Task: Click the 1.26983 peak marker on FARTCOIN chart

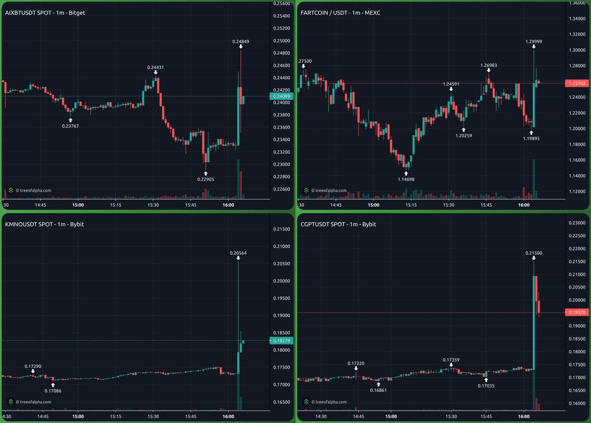Action: pyautogui.click(x=488, y=65)
